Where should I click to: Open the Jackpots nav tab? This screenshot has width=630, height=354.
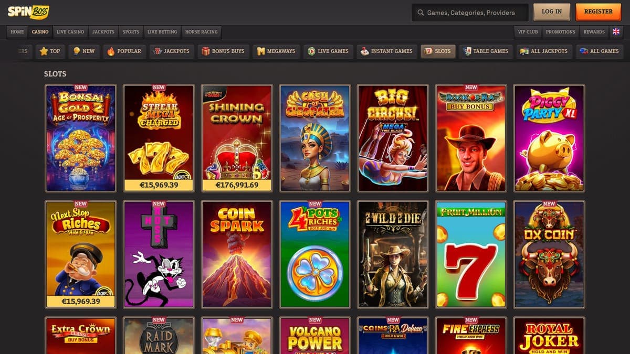[x=103, y=32]
